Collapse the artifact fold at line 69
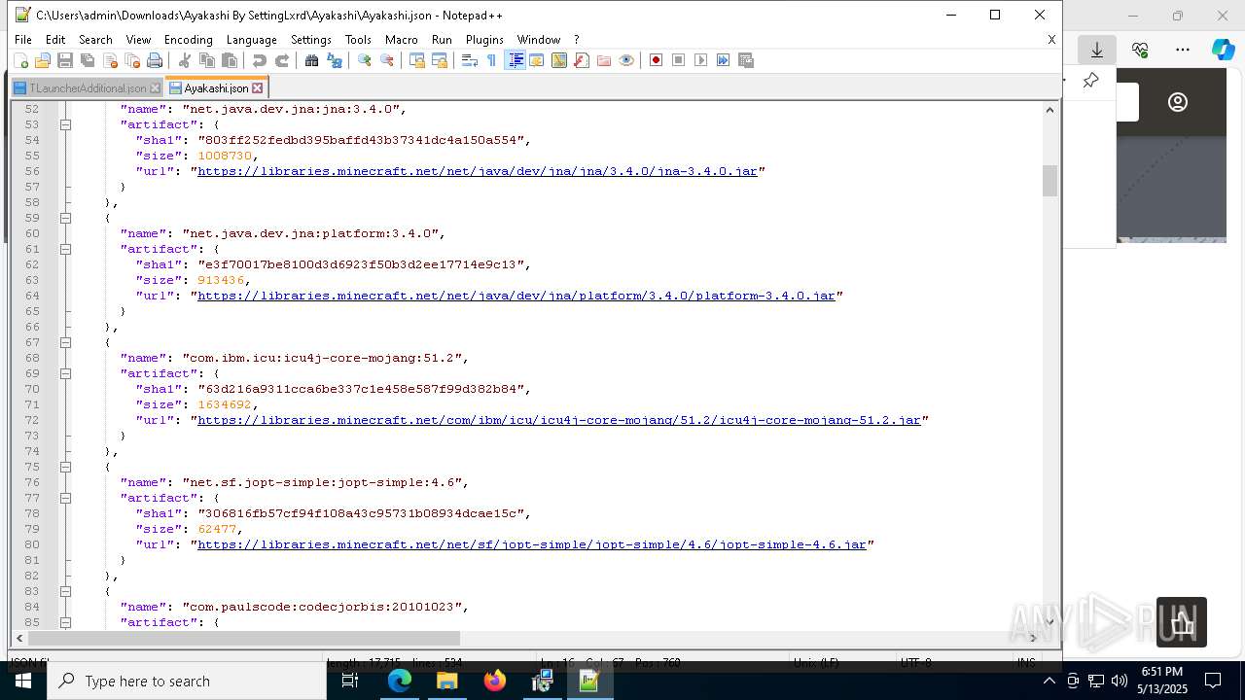This screenshot has width=1245, height=700. pos(65,373)
